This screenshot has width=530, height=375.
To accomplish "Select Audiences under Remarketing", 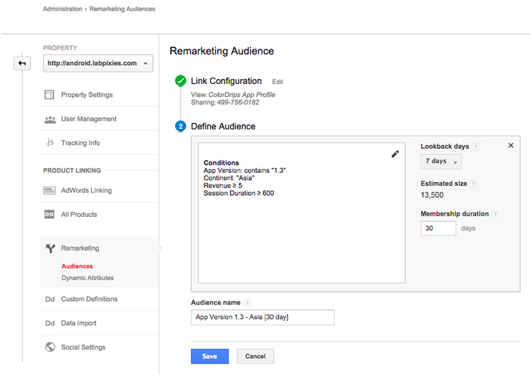I will [x=77, y=266].
